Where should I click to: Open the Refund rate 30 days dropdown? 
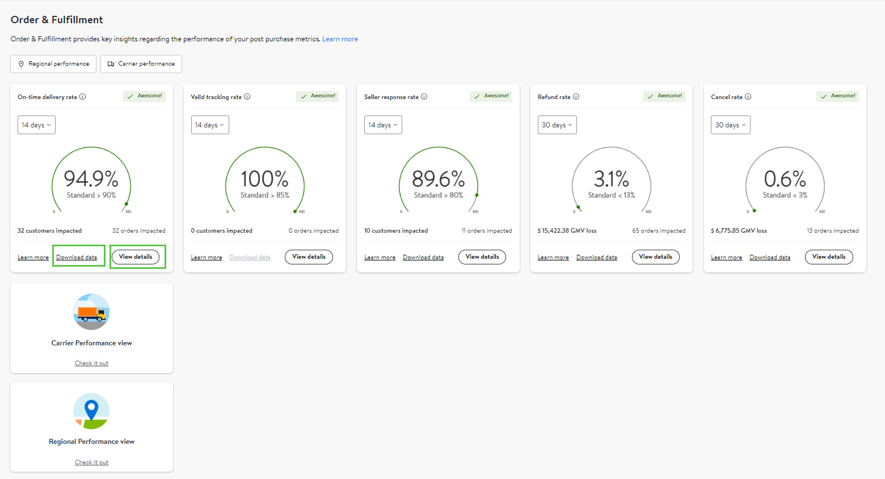[557, 125]
